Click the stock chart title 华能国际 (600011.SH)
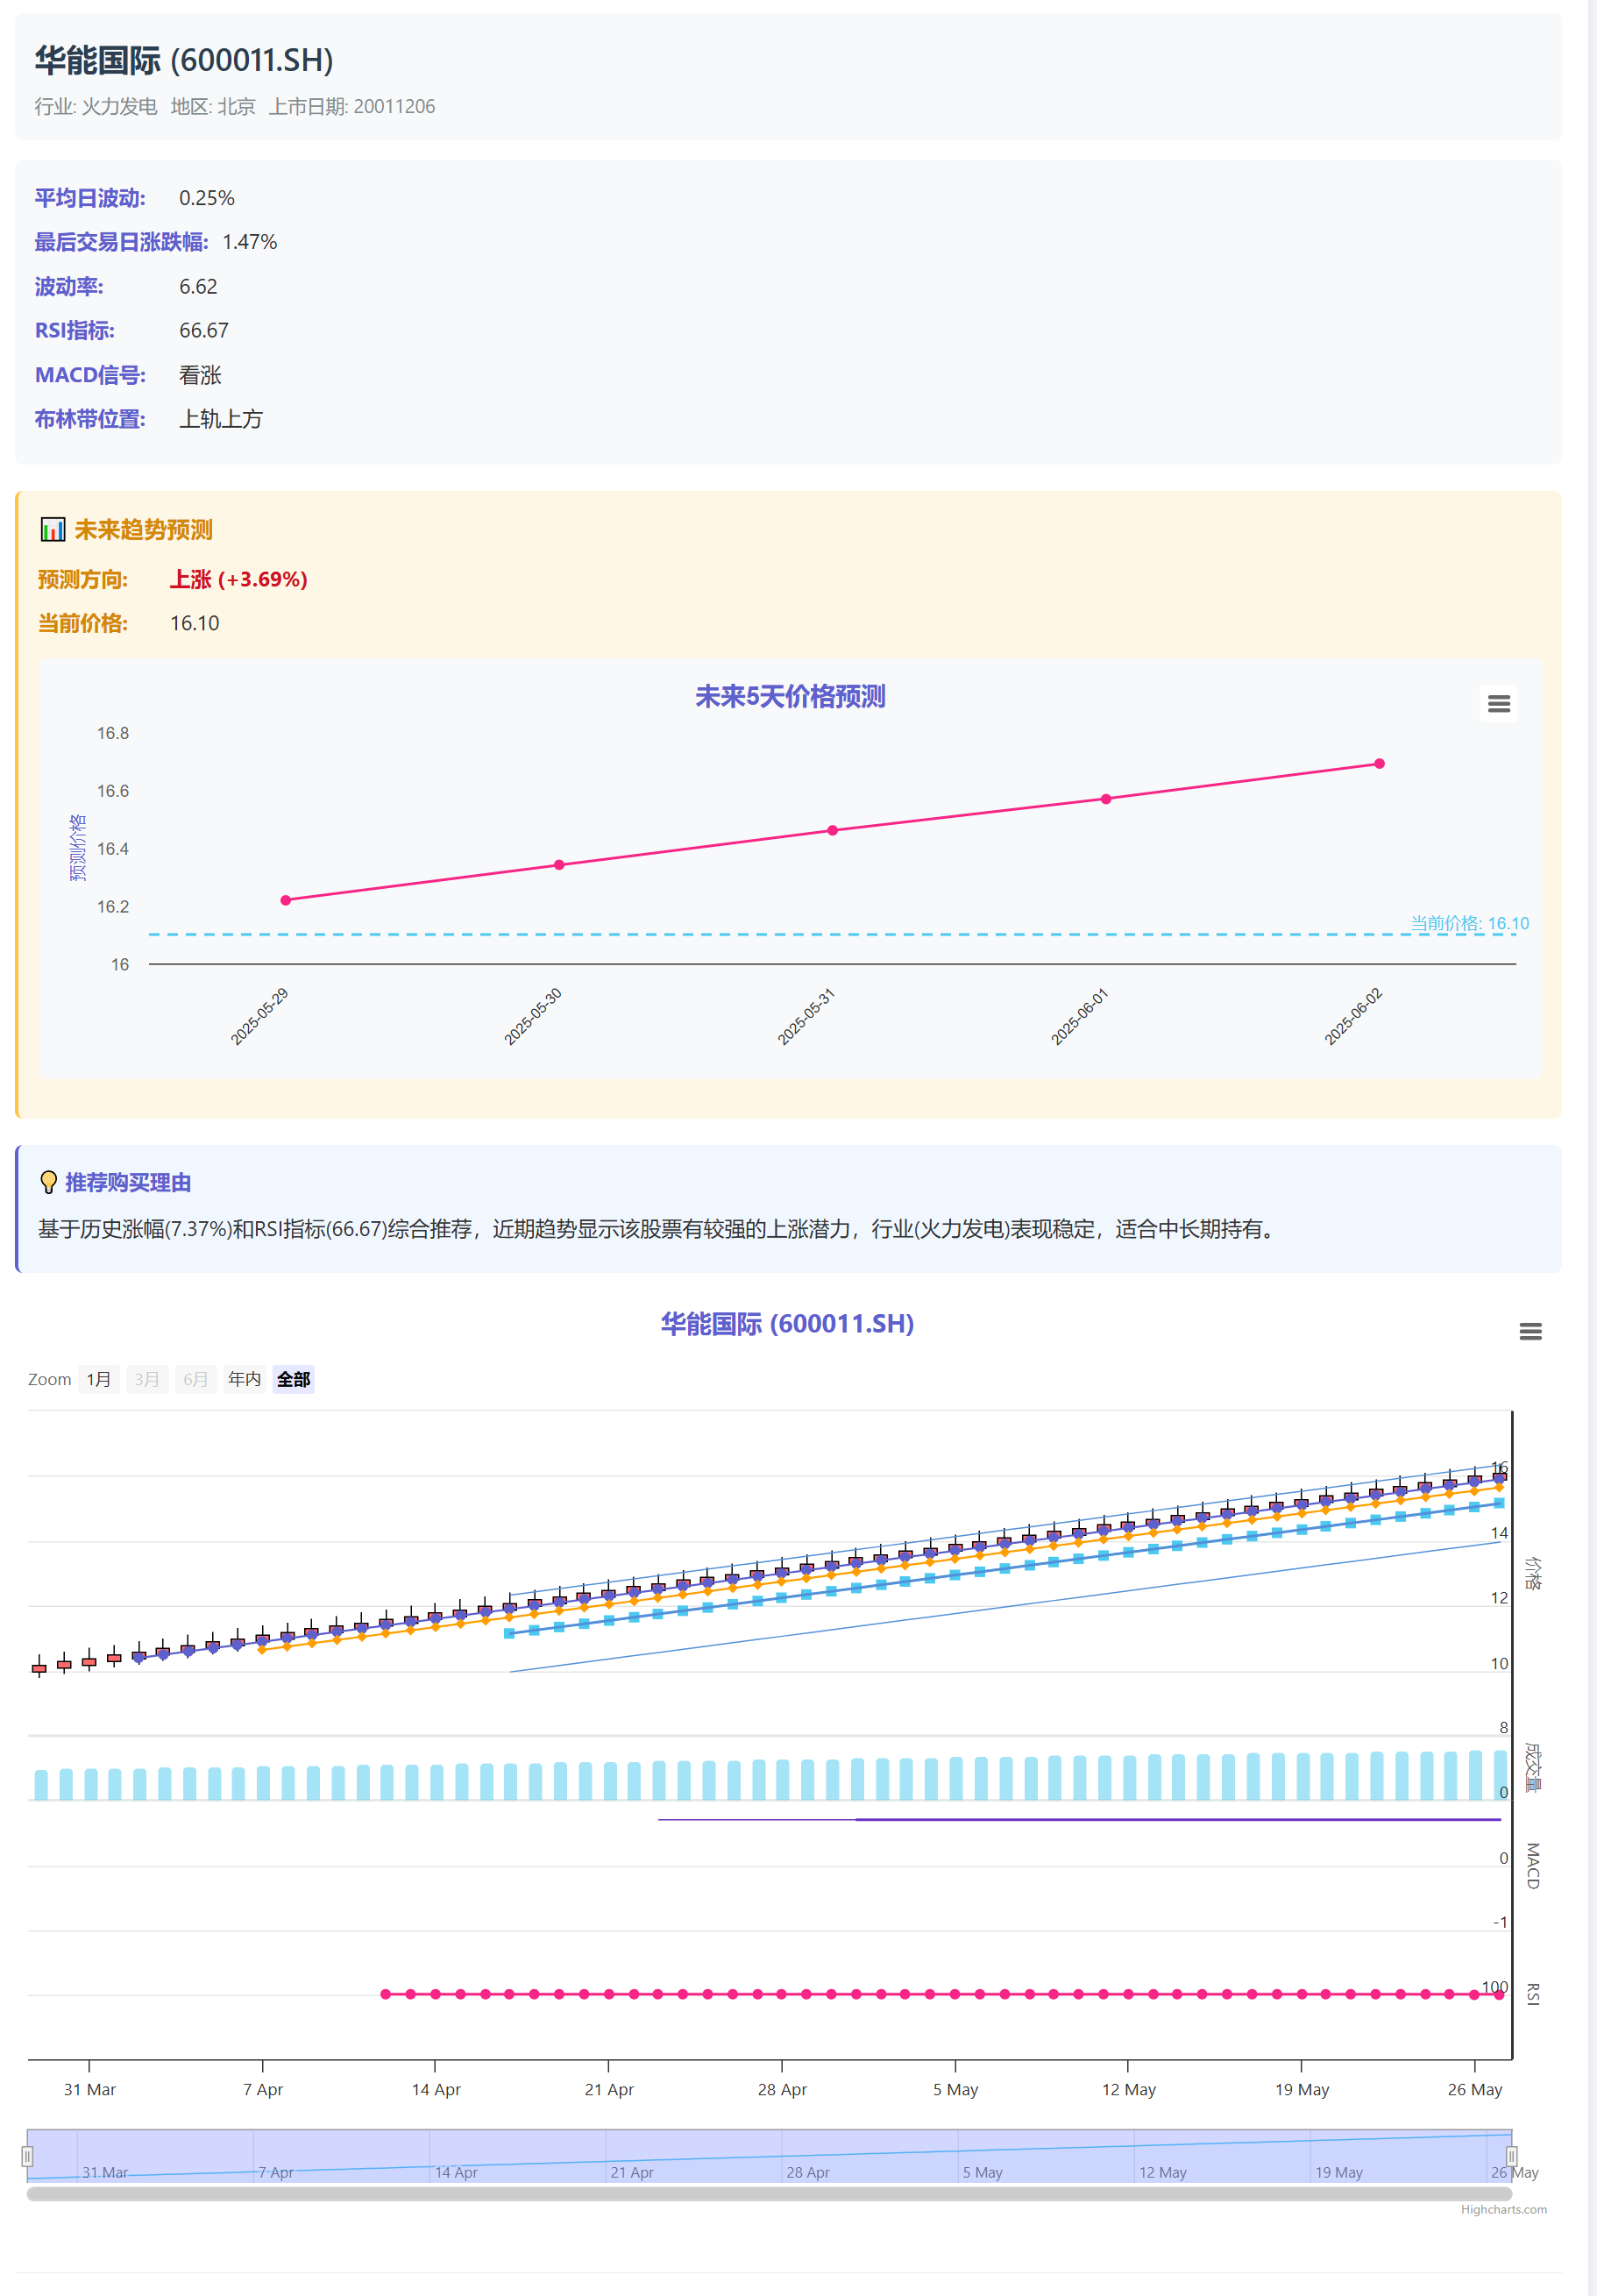1597x2296 pixels. tap(787, 1323)
